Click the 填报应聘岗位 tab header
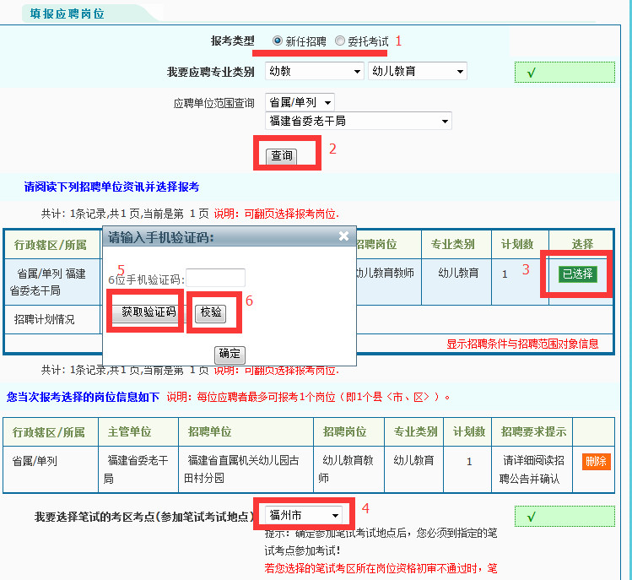The height and width of the screenshot is (580, 632). [69, 14]
